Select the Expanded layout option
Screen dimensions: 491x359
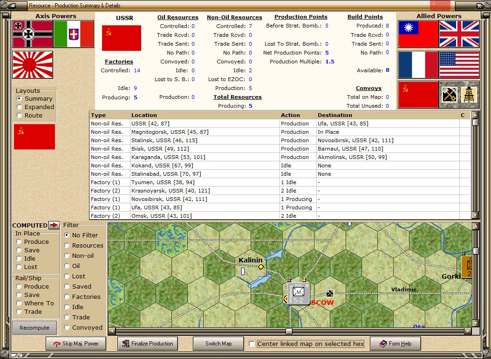(x=19, y=107)
